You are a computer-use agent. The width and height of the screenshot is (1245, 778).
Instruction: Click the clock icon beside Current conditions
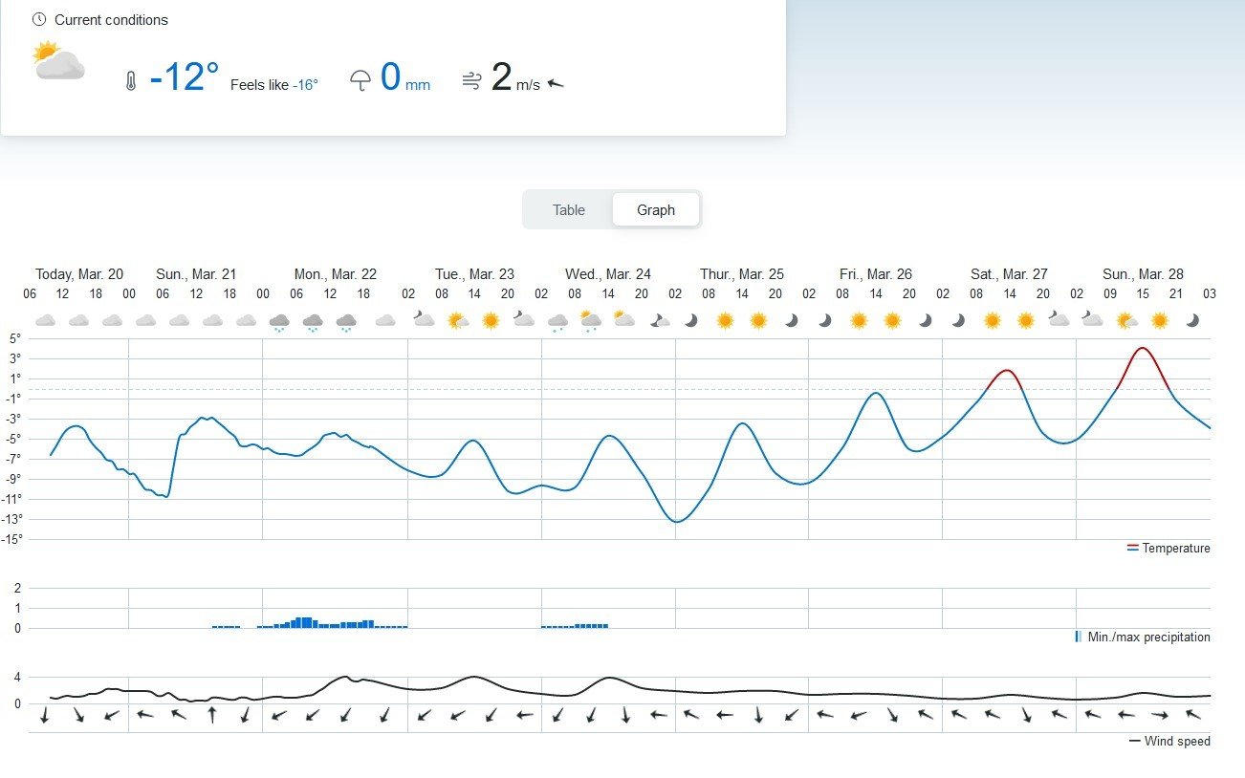tap(39, 19)
